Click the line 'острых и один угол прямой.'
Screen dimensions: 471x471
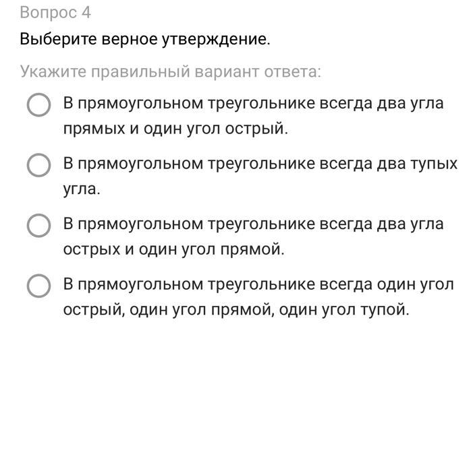coord(174,249)
